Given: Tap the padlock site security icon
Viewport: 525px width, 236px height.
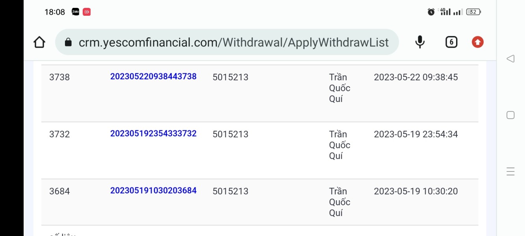Looking at the screenshot, I should [x=68, y=42].
